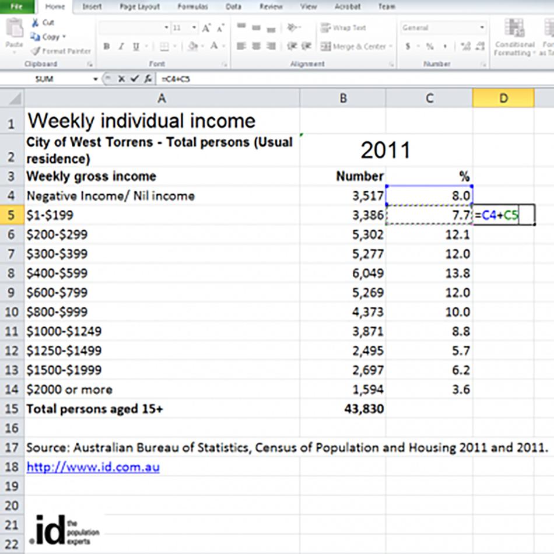Toggle Underline formatting
Image resolution: width=554 pixels, height=554 pixels.
136,46
